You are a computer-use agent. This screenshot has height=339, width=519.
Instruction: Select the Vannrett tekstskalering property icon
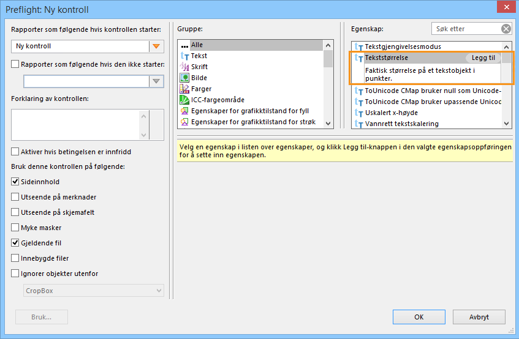pos(359,124)
